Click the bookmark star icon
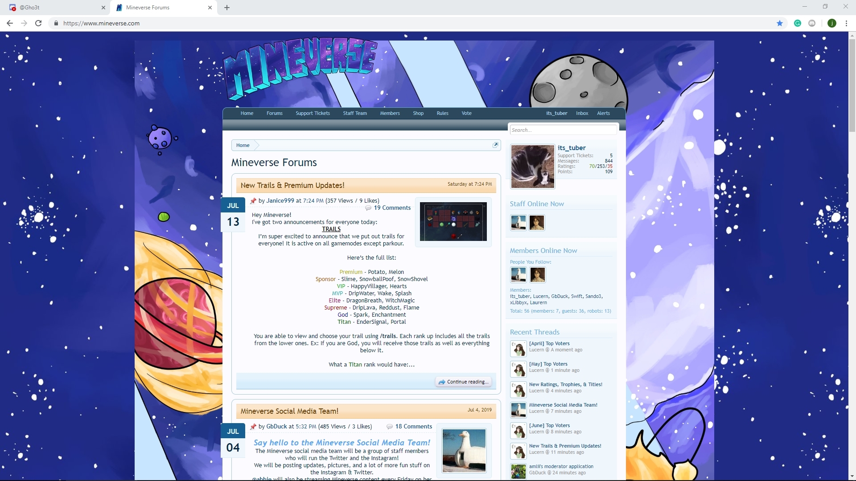 point(780,23)
